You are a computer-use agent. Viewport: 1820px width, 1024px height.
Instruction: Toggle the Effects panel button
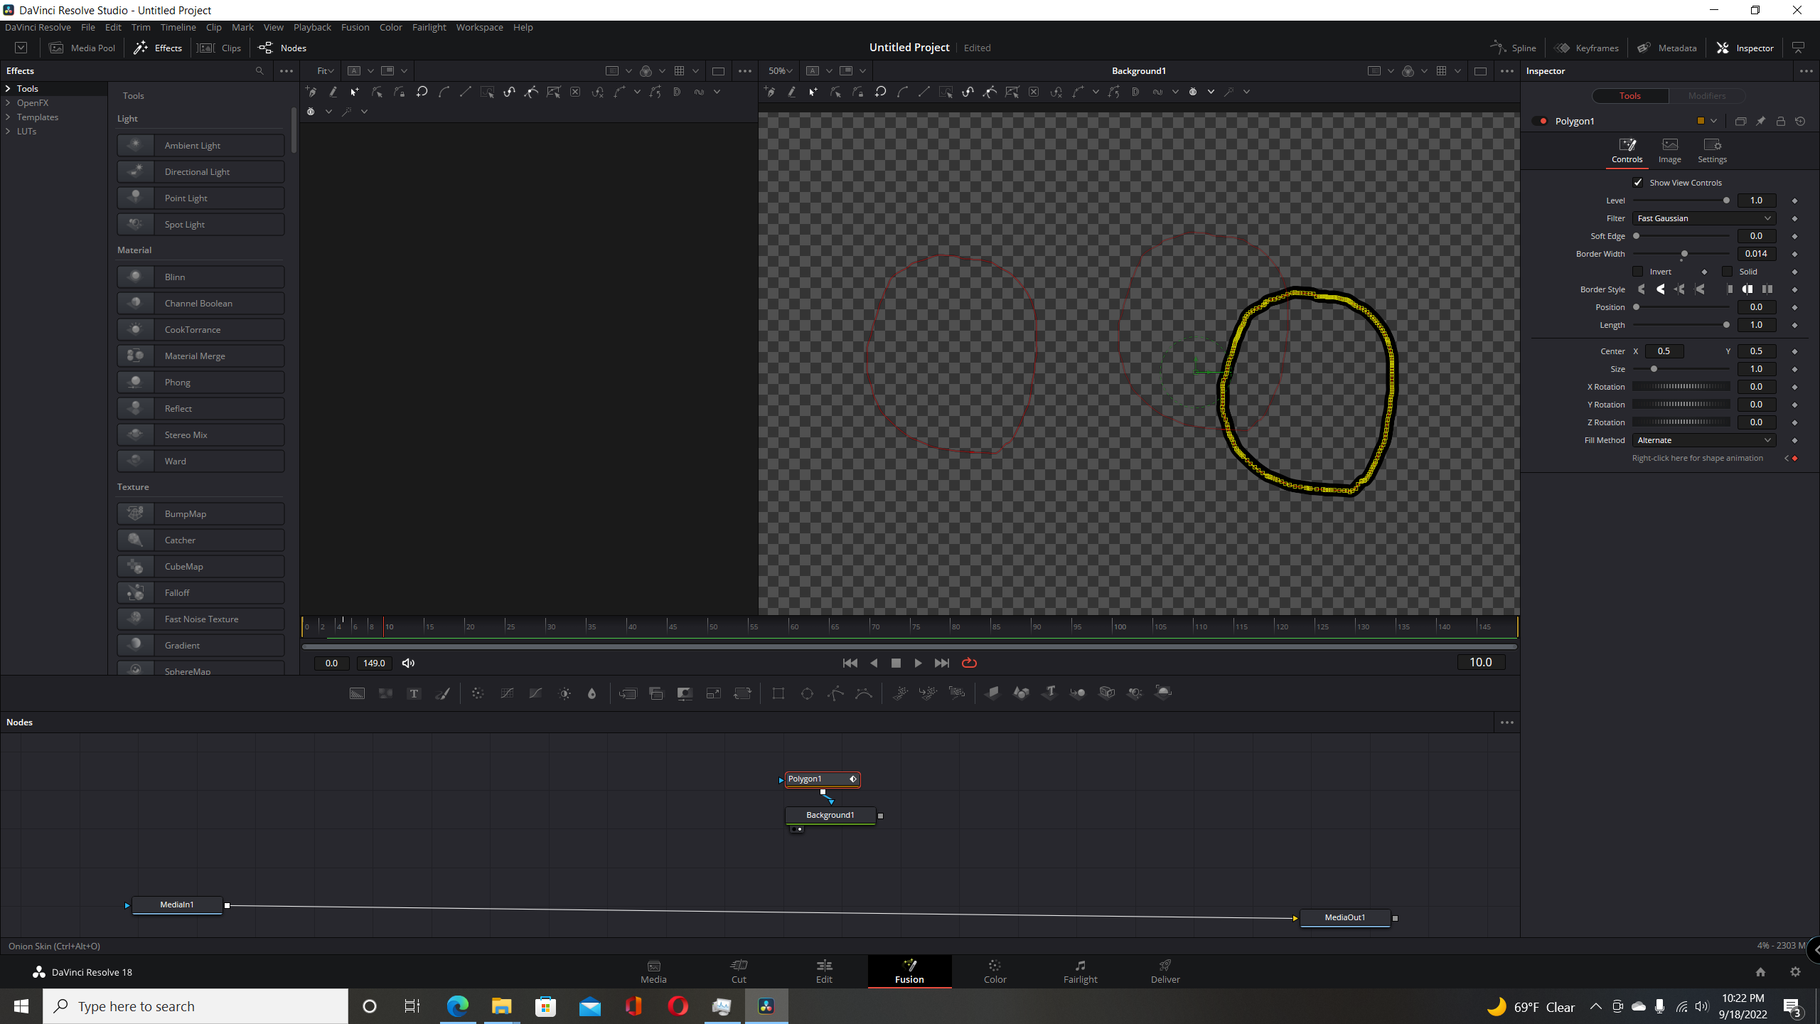pyautogui.click(x=158, y=48)
